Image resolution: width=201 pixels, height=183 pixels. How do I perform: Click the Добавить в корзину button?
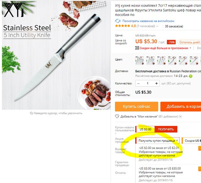tap(181, 106)
